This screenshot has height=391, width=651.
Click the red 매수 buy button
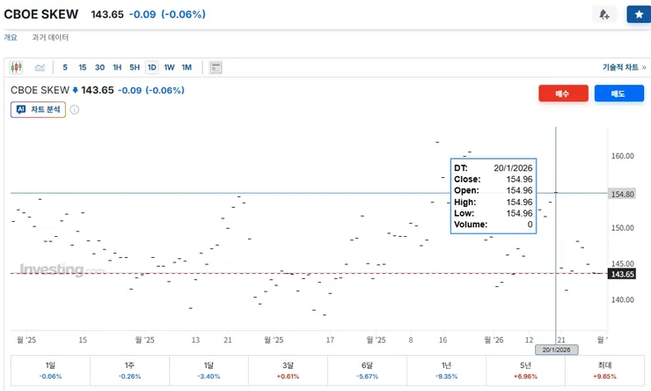tap(563, 93)
